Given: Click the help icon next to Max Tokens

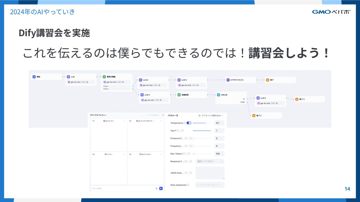Looking at the screenshot, I should point(184,154).
